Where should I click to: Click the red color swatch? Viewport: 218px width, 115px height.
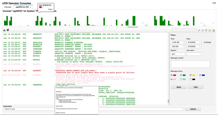pyautogui.click(x=174, y=75)
